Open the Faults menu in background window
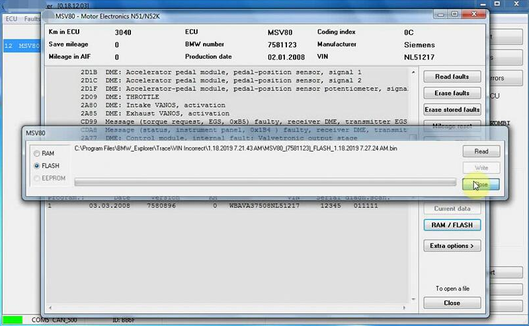 pyautogui.click(x=32, y=19)
